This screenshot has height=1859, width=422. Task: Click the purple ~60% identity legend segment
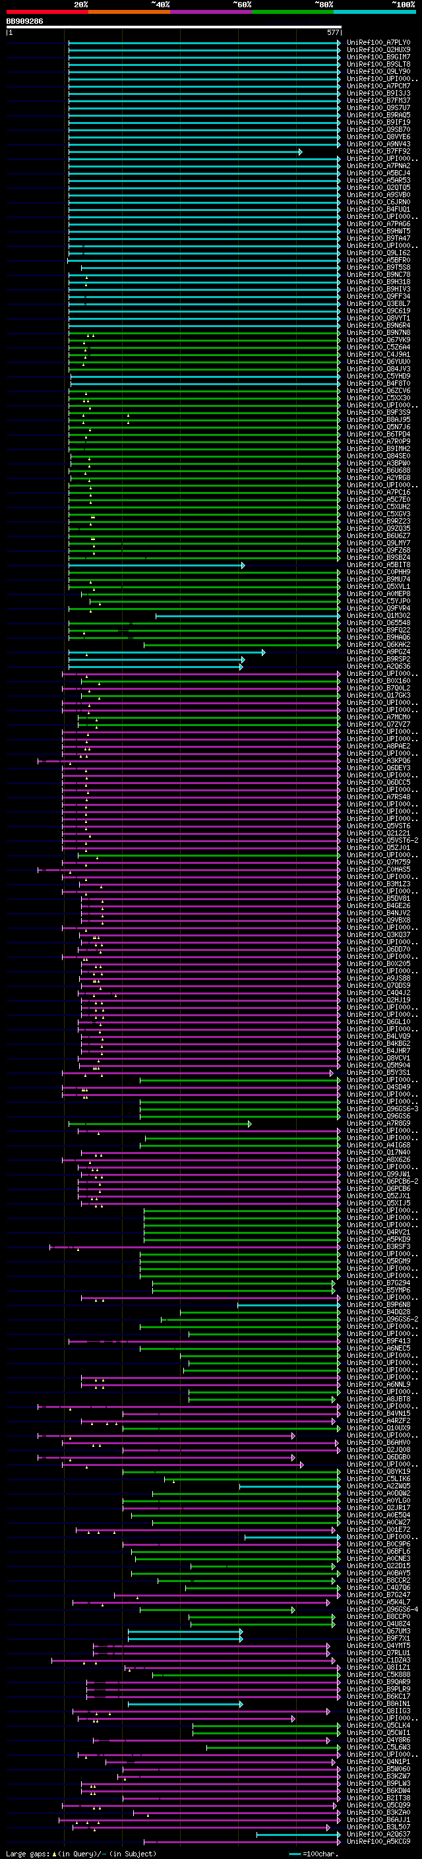pos(212,12)
